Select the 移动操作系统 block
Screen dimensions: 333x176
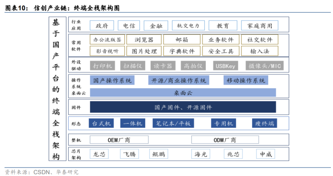[246, 81]
